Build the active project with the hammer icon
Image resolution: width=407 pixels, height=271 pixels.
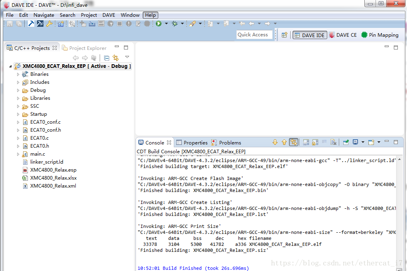31,24
